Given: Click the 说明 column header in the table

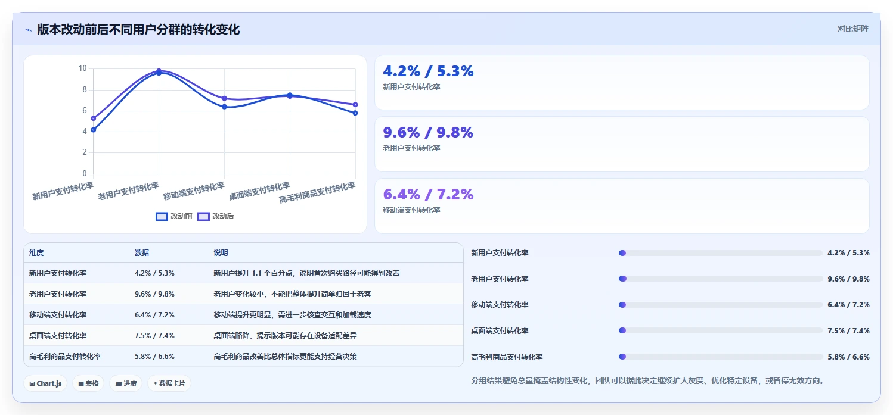Looking at the screenshot, I should tap(221, 253).
